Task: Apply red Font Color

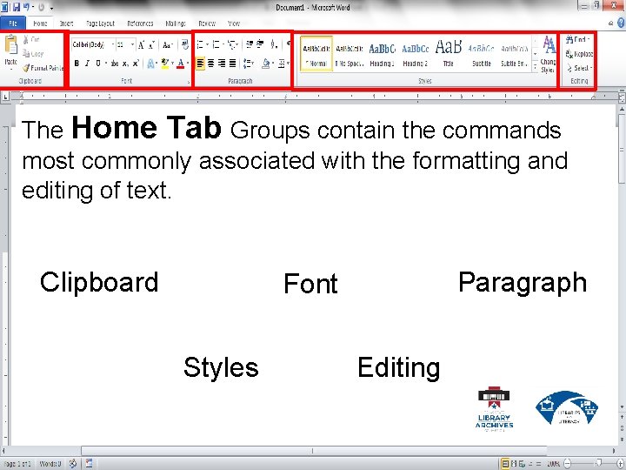Action: point(181,64)
